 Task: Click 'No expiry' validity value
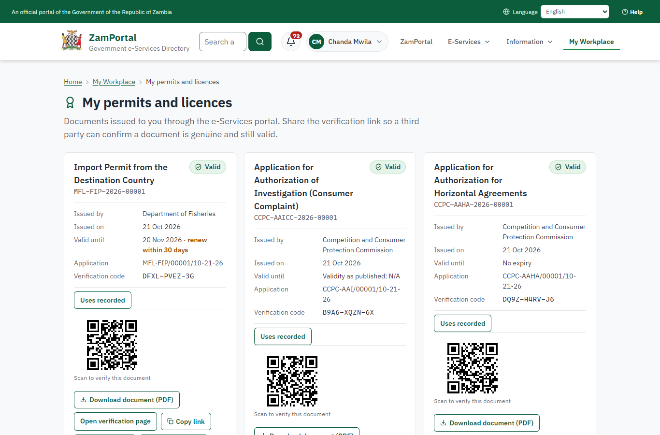[x=517, y=263]
